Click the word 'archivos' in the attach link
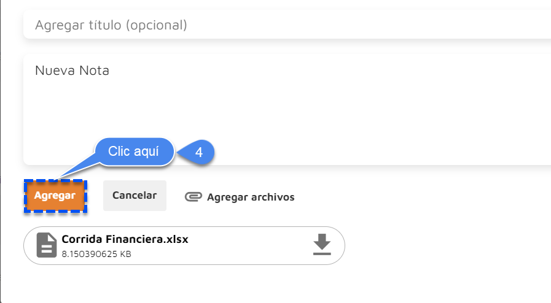 pos(273,197)
